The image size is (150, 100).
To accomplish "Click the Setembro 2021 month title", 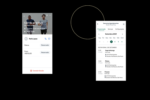I will tap(111, 34).
